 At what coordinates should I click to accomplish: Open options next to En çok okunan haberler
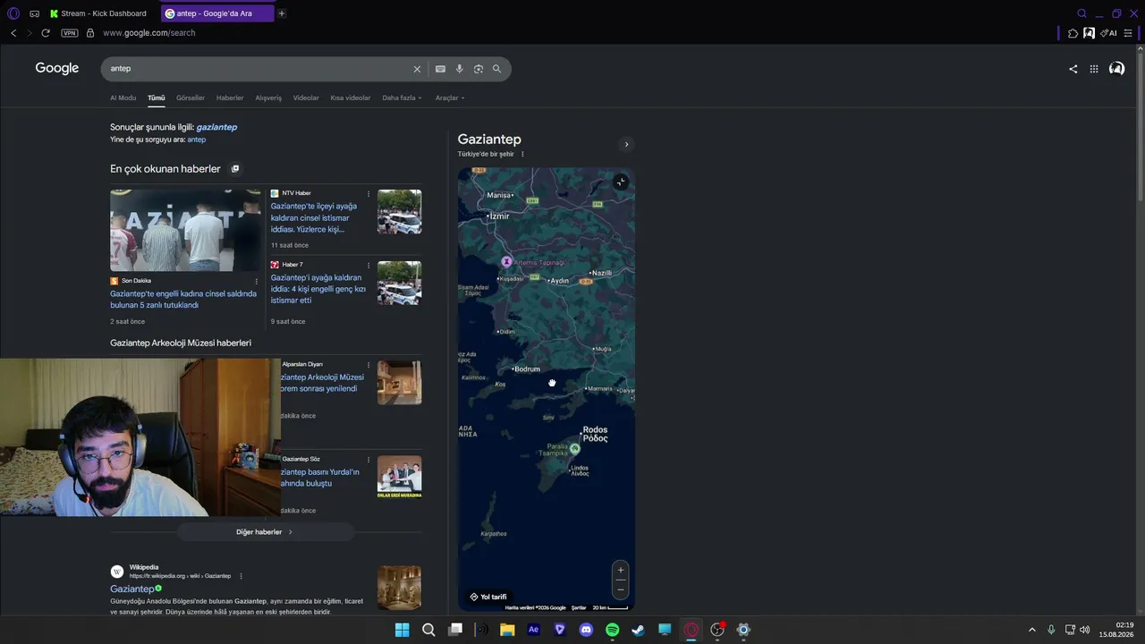[x=235, y=169]
